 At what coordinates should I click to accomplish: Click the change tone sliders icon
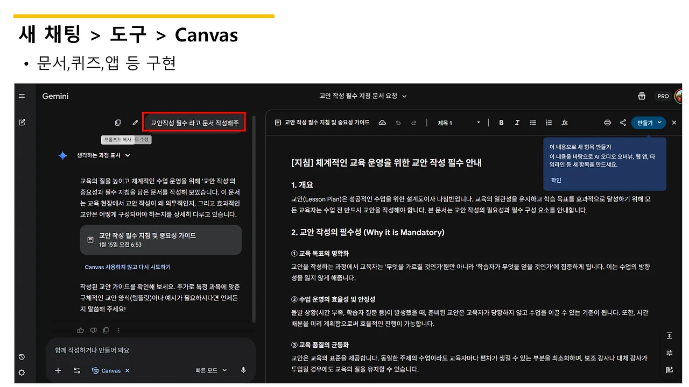tap(670, 353)
